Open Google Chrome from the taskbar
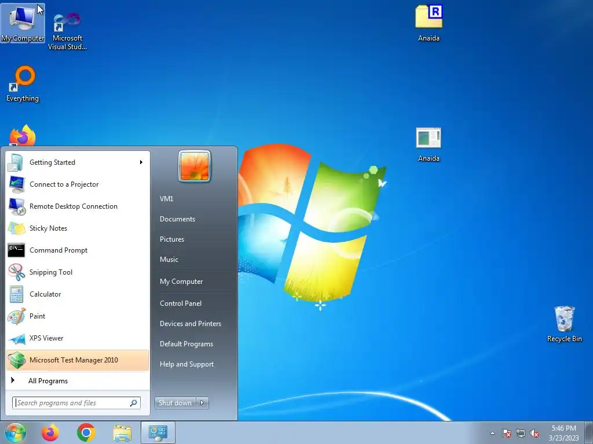 click(x=86, y=432)
